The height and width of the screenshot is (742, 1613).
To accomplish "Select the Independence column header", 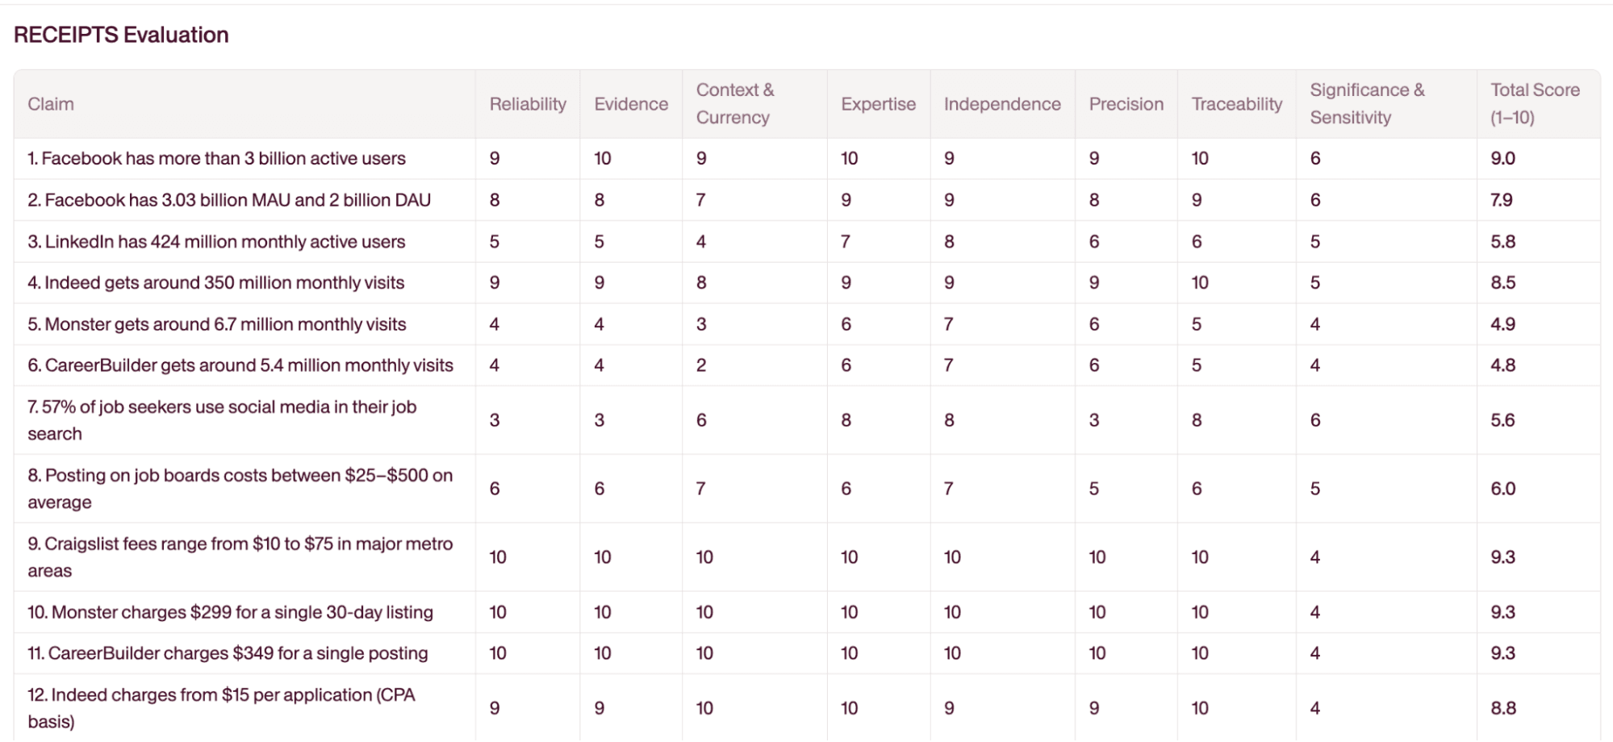I will [x=1002, y=104].
